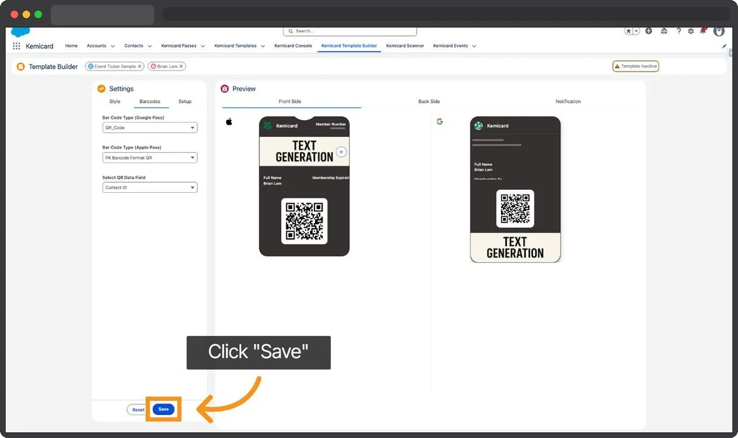Viewport: 738px width, 438px height.
Task: Open the Kemicard Console tab
Action: [293, 46]
